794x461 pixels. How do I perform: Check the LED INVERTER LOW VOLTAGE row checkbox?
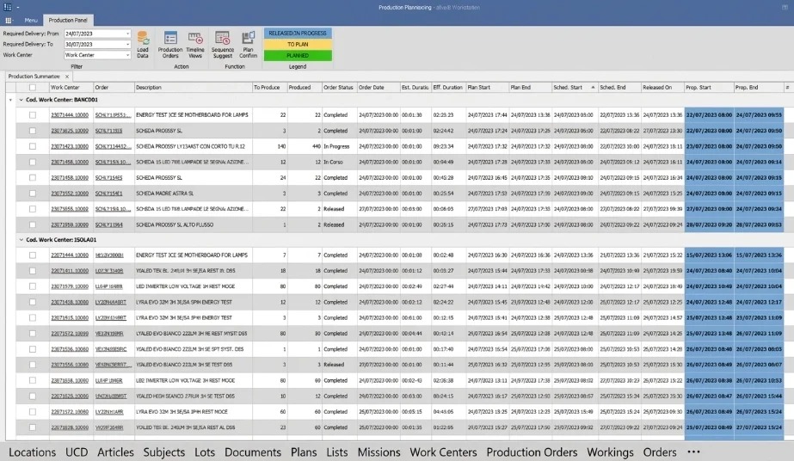33,286
